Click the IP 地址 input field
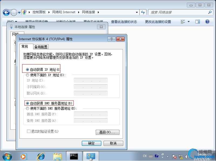 point(91,80)
